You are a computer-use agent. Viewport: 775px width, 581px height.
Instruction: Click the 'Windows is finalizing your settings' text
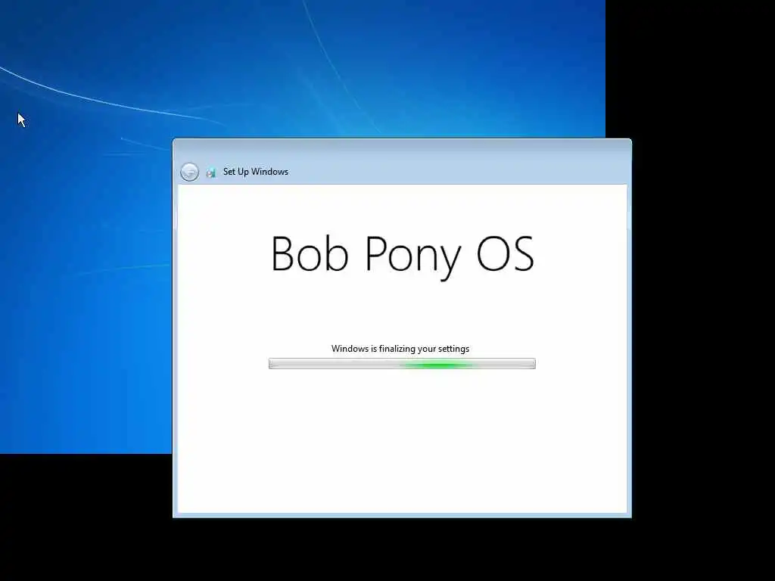click(x=400, y=349)
